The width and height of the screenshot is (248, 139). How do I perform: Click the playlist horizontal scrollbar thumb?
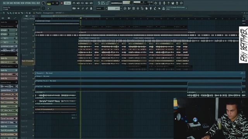click(71, 16)
